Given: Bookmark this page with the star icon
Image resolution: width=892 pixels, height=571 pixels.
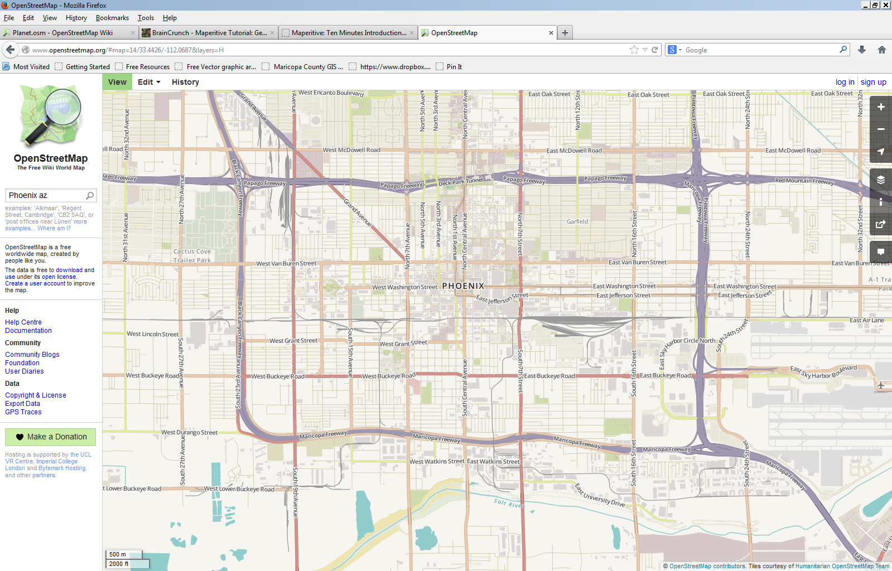Looking at the screenshot, I should click(634, 50).
